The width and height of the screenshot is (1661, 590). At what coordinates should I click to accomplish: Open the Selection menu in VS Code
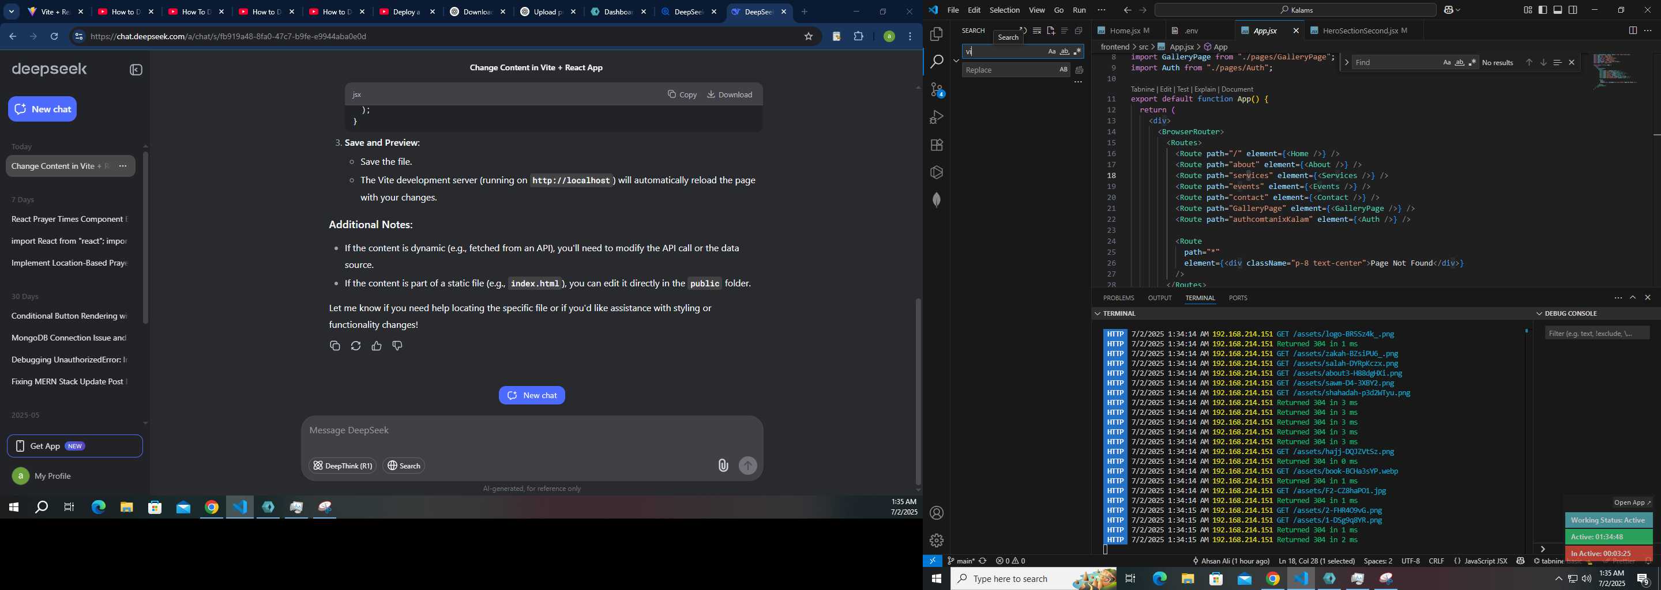click(1004, 10)
